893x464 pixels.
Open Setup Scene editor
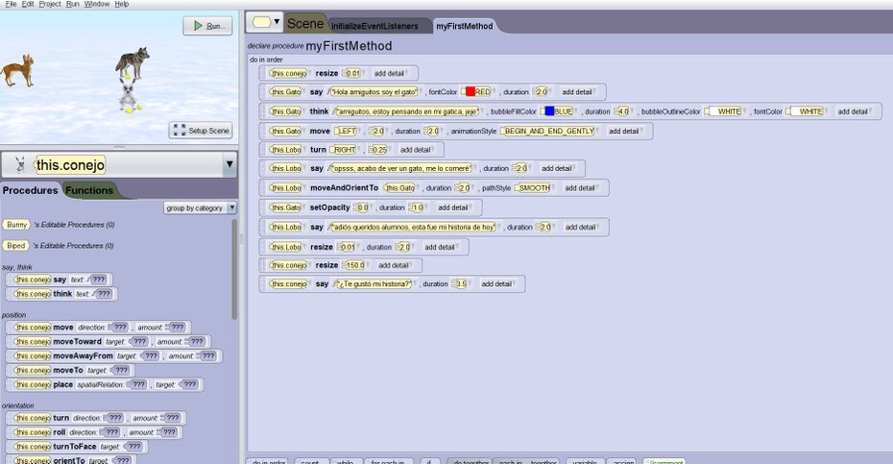pyautogui.click(x=202, y=131)
